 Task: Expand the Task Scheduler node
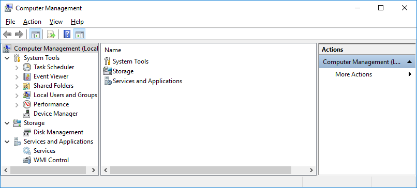(17, 68)
